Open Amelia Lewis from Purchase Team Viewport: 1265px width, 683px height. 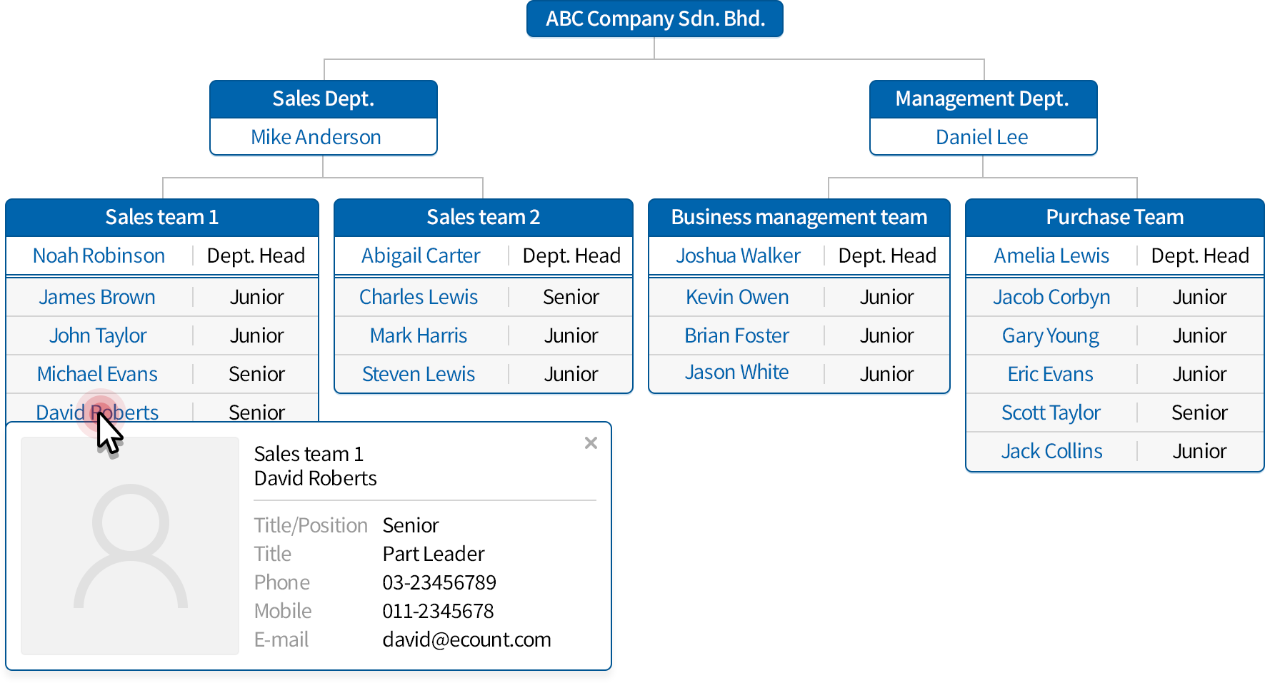(x=1051, y=256)
